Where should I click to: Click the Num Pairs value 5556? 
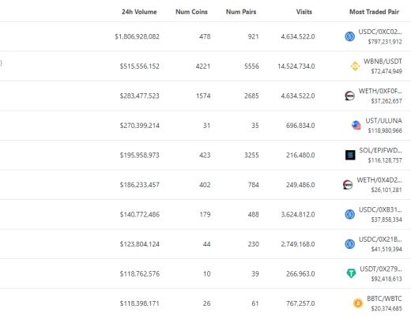pos(251,66)
